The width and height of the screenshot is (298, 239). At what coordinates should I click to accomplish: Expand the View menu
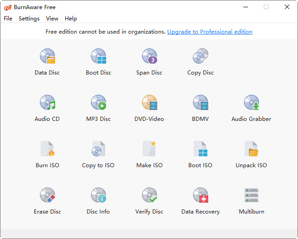52,19
